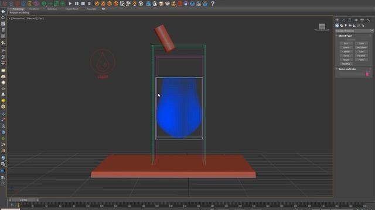Open the [+] viewport menu label
375x210 pixels.
(9, 18)
